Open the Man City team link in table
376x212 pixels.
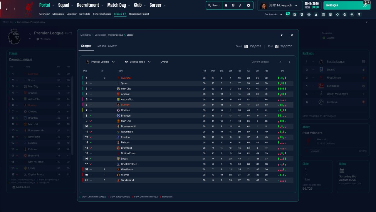coord(126,89)
